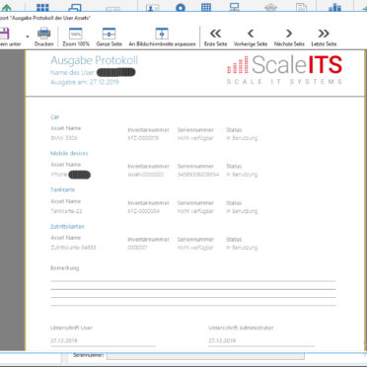This screenshot has height=367, width=367.
Task: Select asset name 'Tankkarte-22'
Action: tap(66, 211)
